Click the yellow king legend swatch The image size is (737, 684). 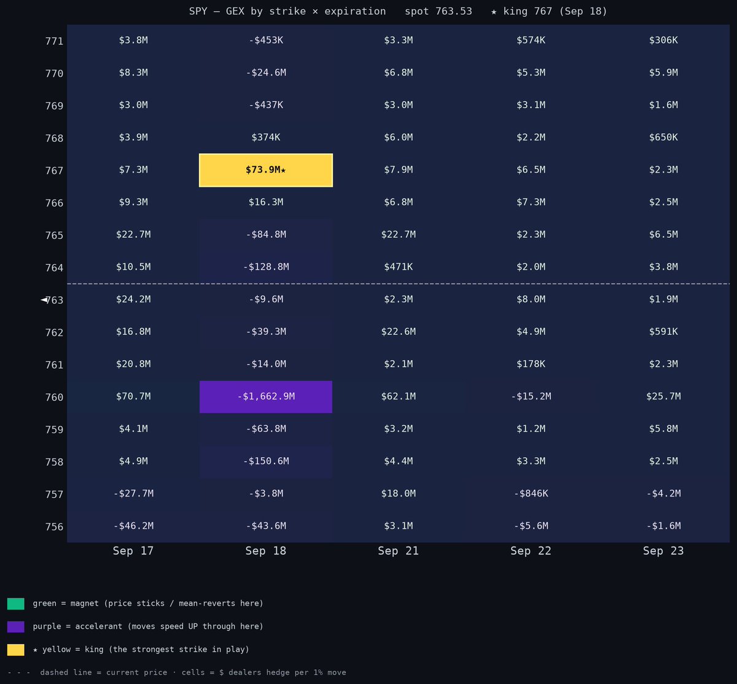point(16,650)
